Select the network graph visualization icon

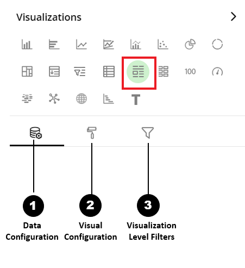(54, 99)
